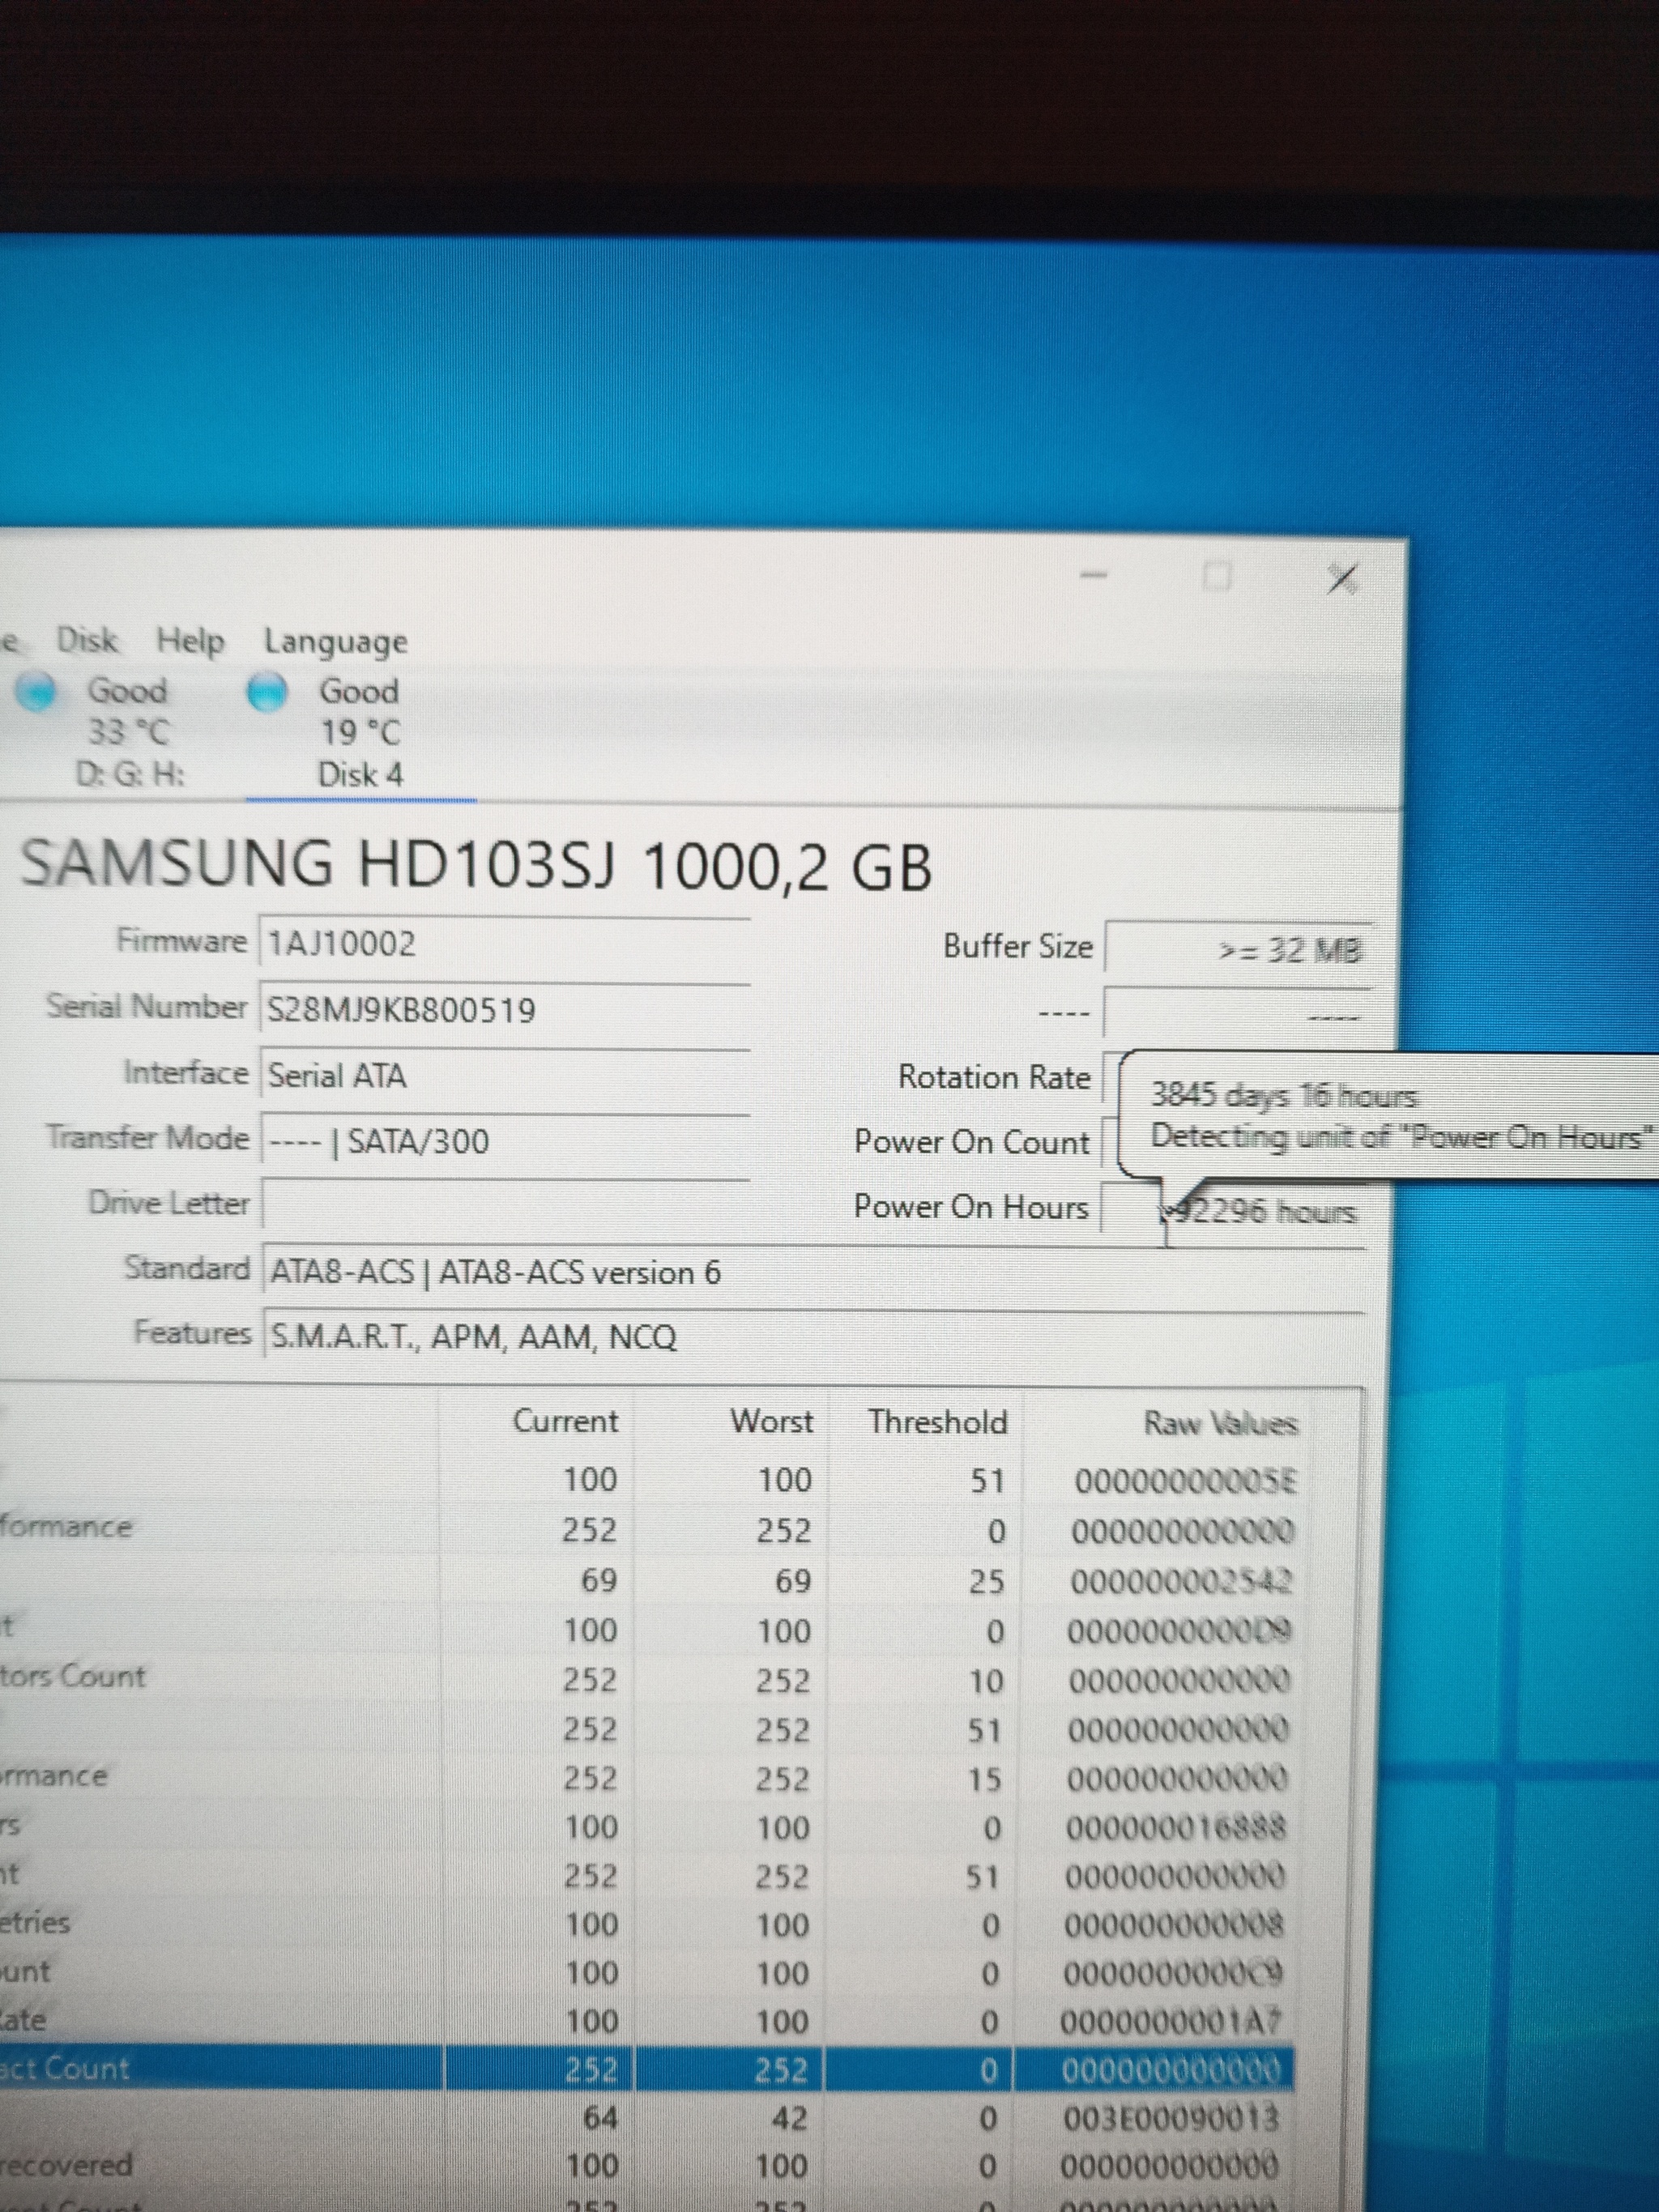Viewport: 1659px width, 2212px height.
Task: Click the empty Drive Letter field
Action: pyautogui.click(x=505, y=1205)
